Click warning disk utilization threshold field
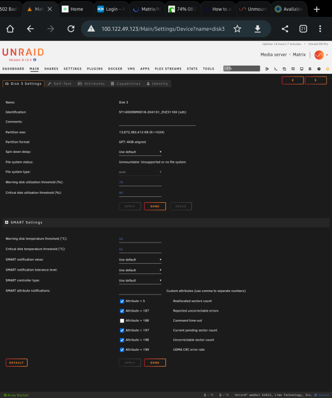332x398 pixels. [140, 183]
